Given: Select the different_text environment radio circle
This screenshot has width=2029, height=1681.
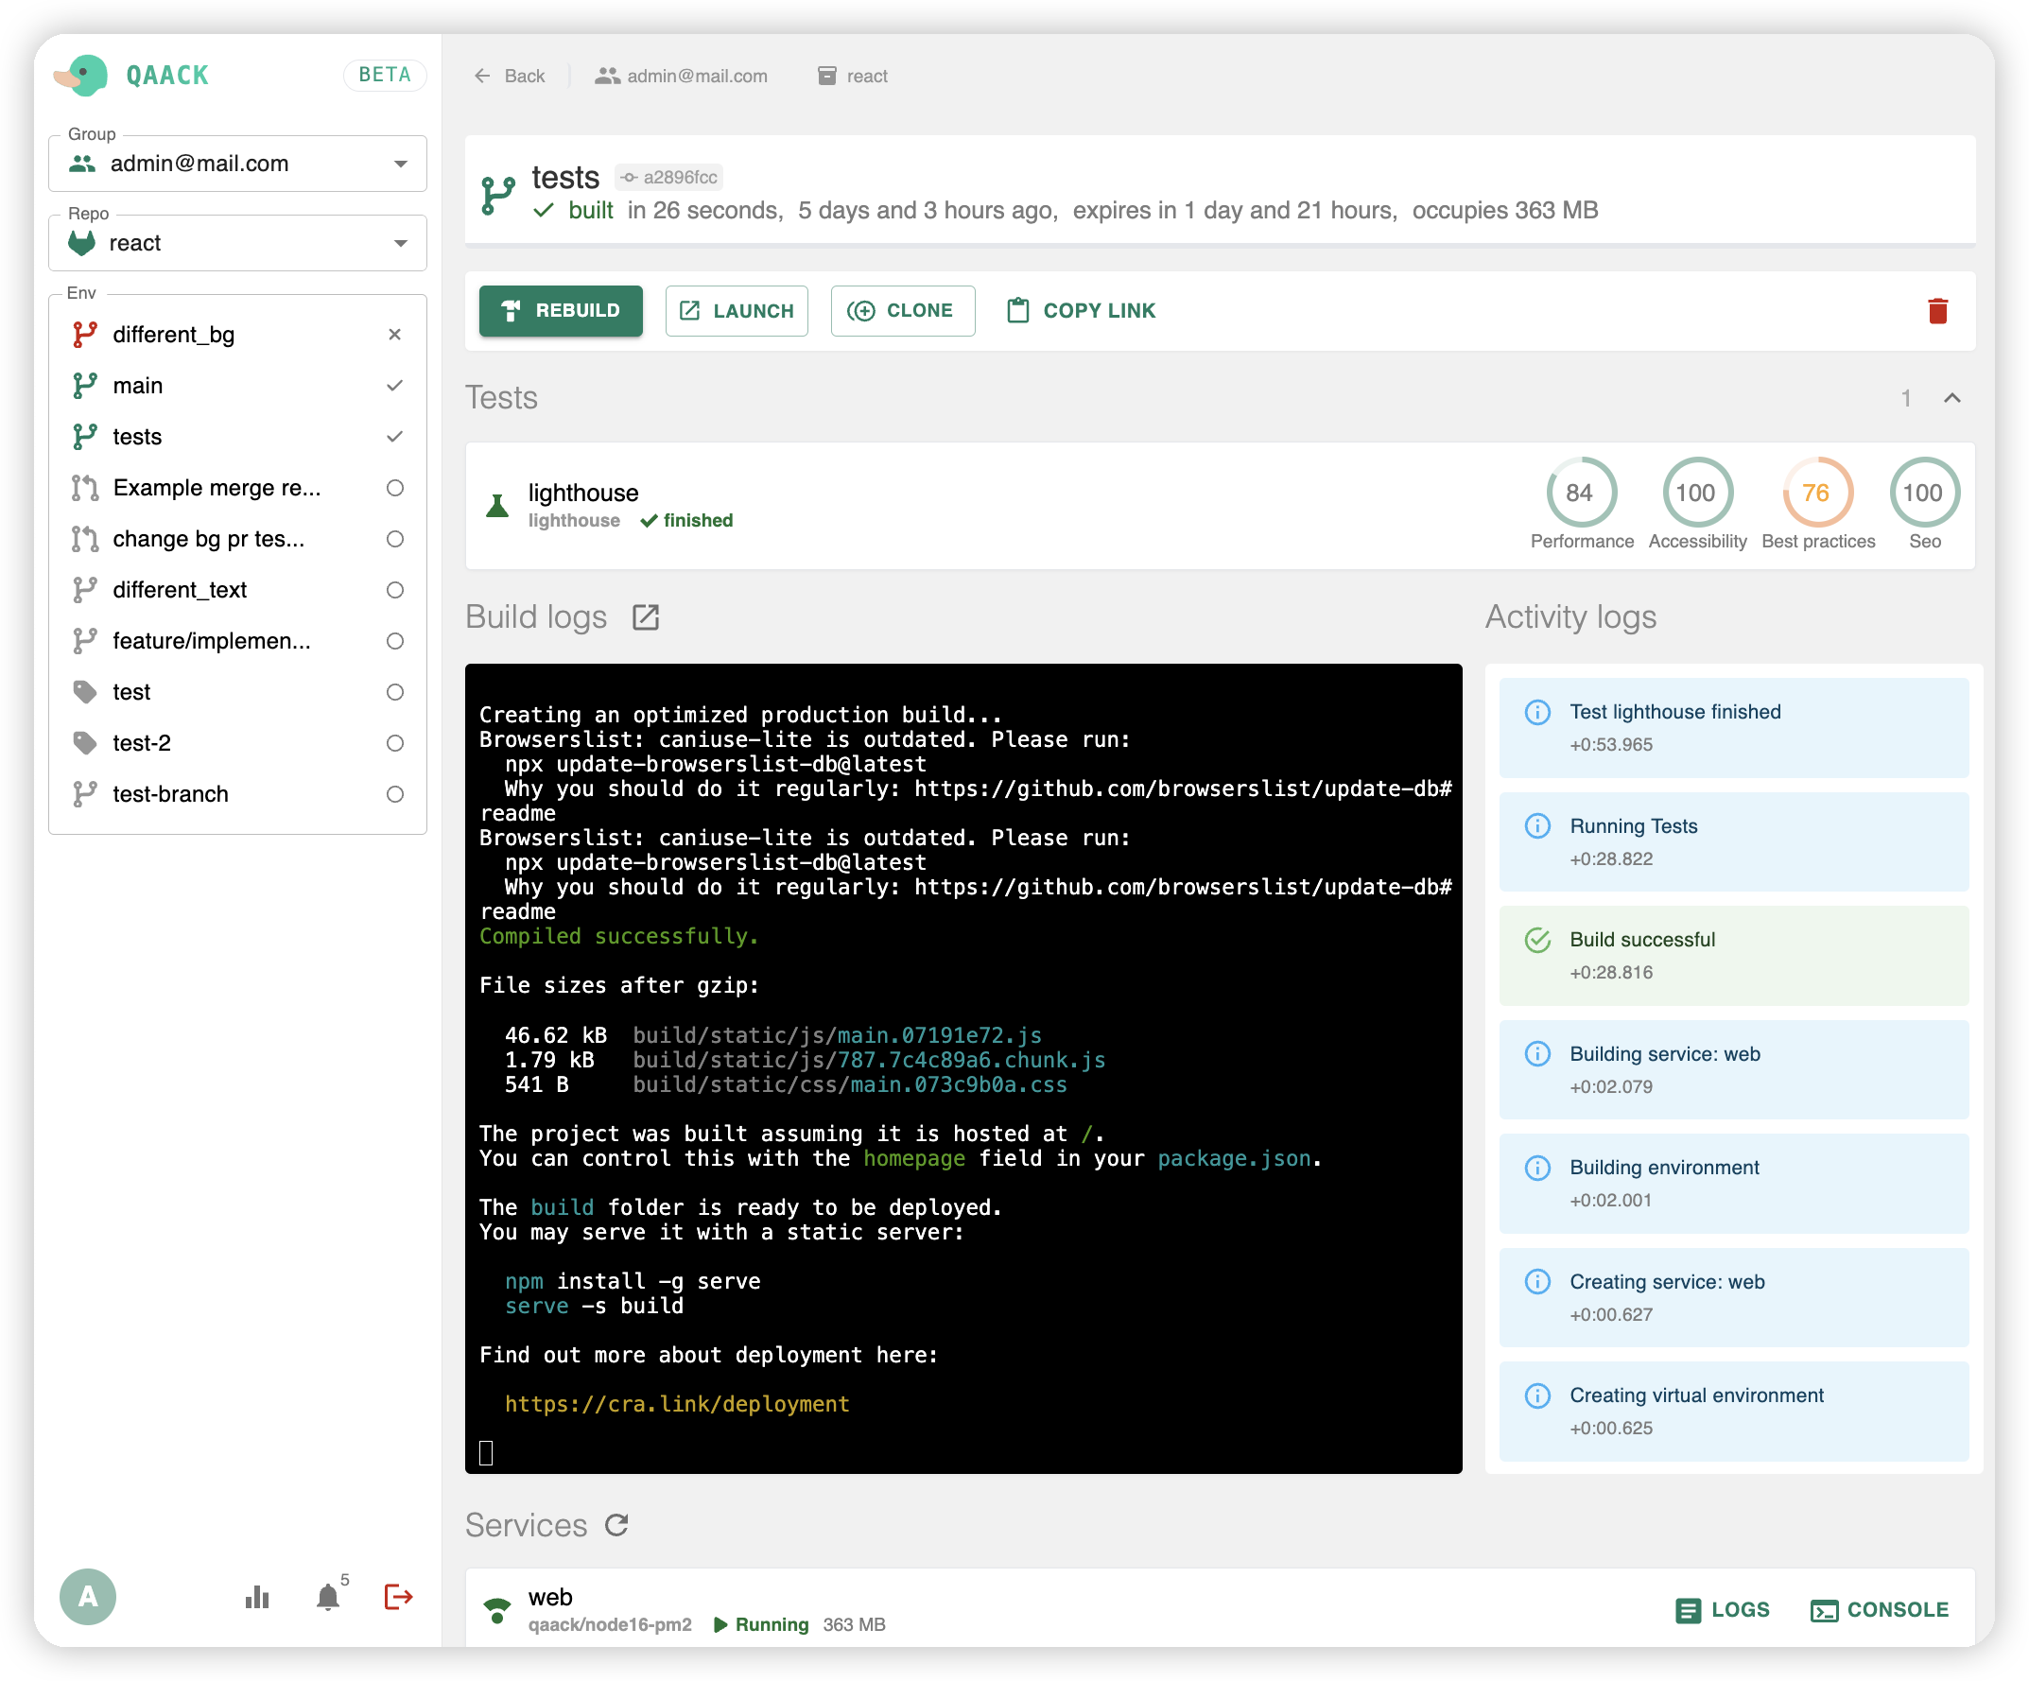Looking at the screenshot, I should (x=394, y=590).
